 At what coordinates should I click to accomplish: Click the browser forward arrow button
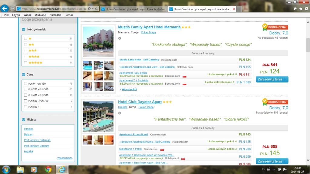click(x=12, y=8)
